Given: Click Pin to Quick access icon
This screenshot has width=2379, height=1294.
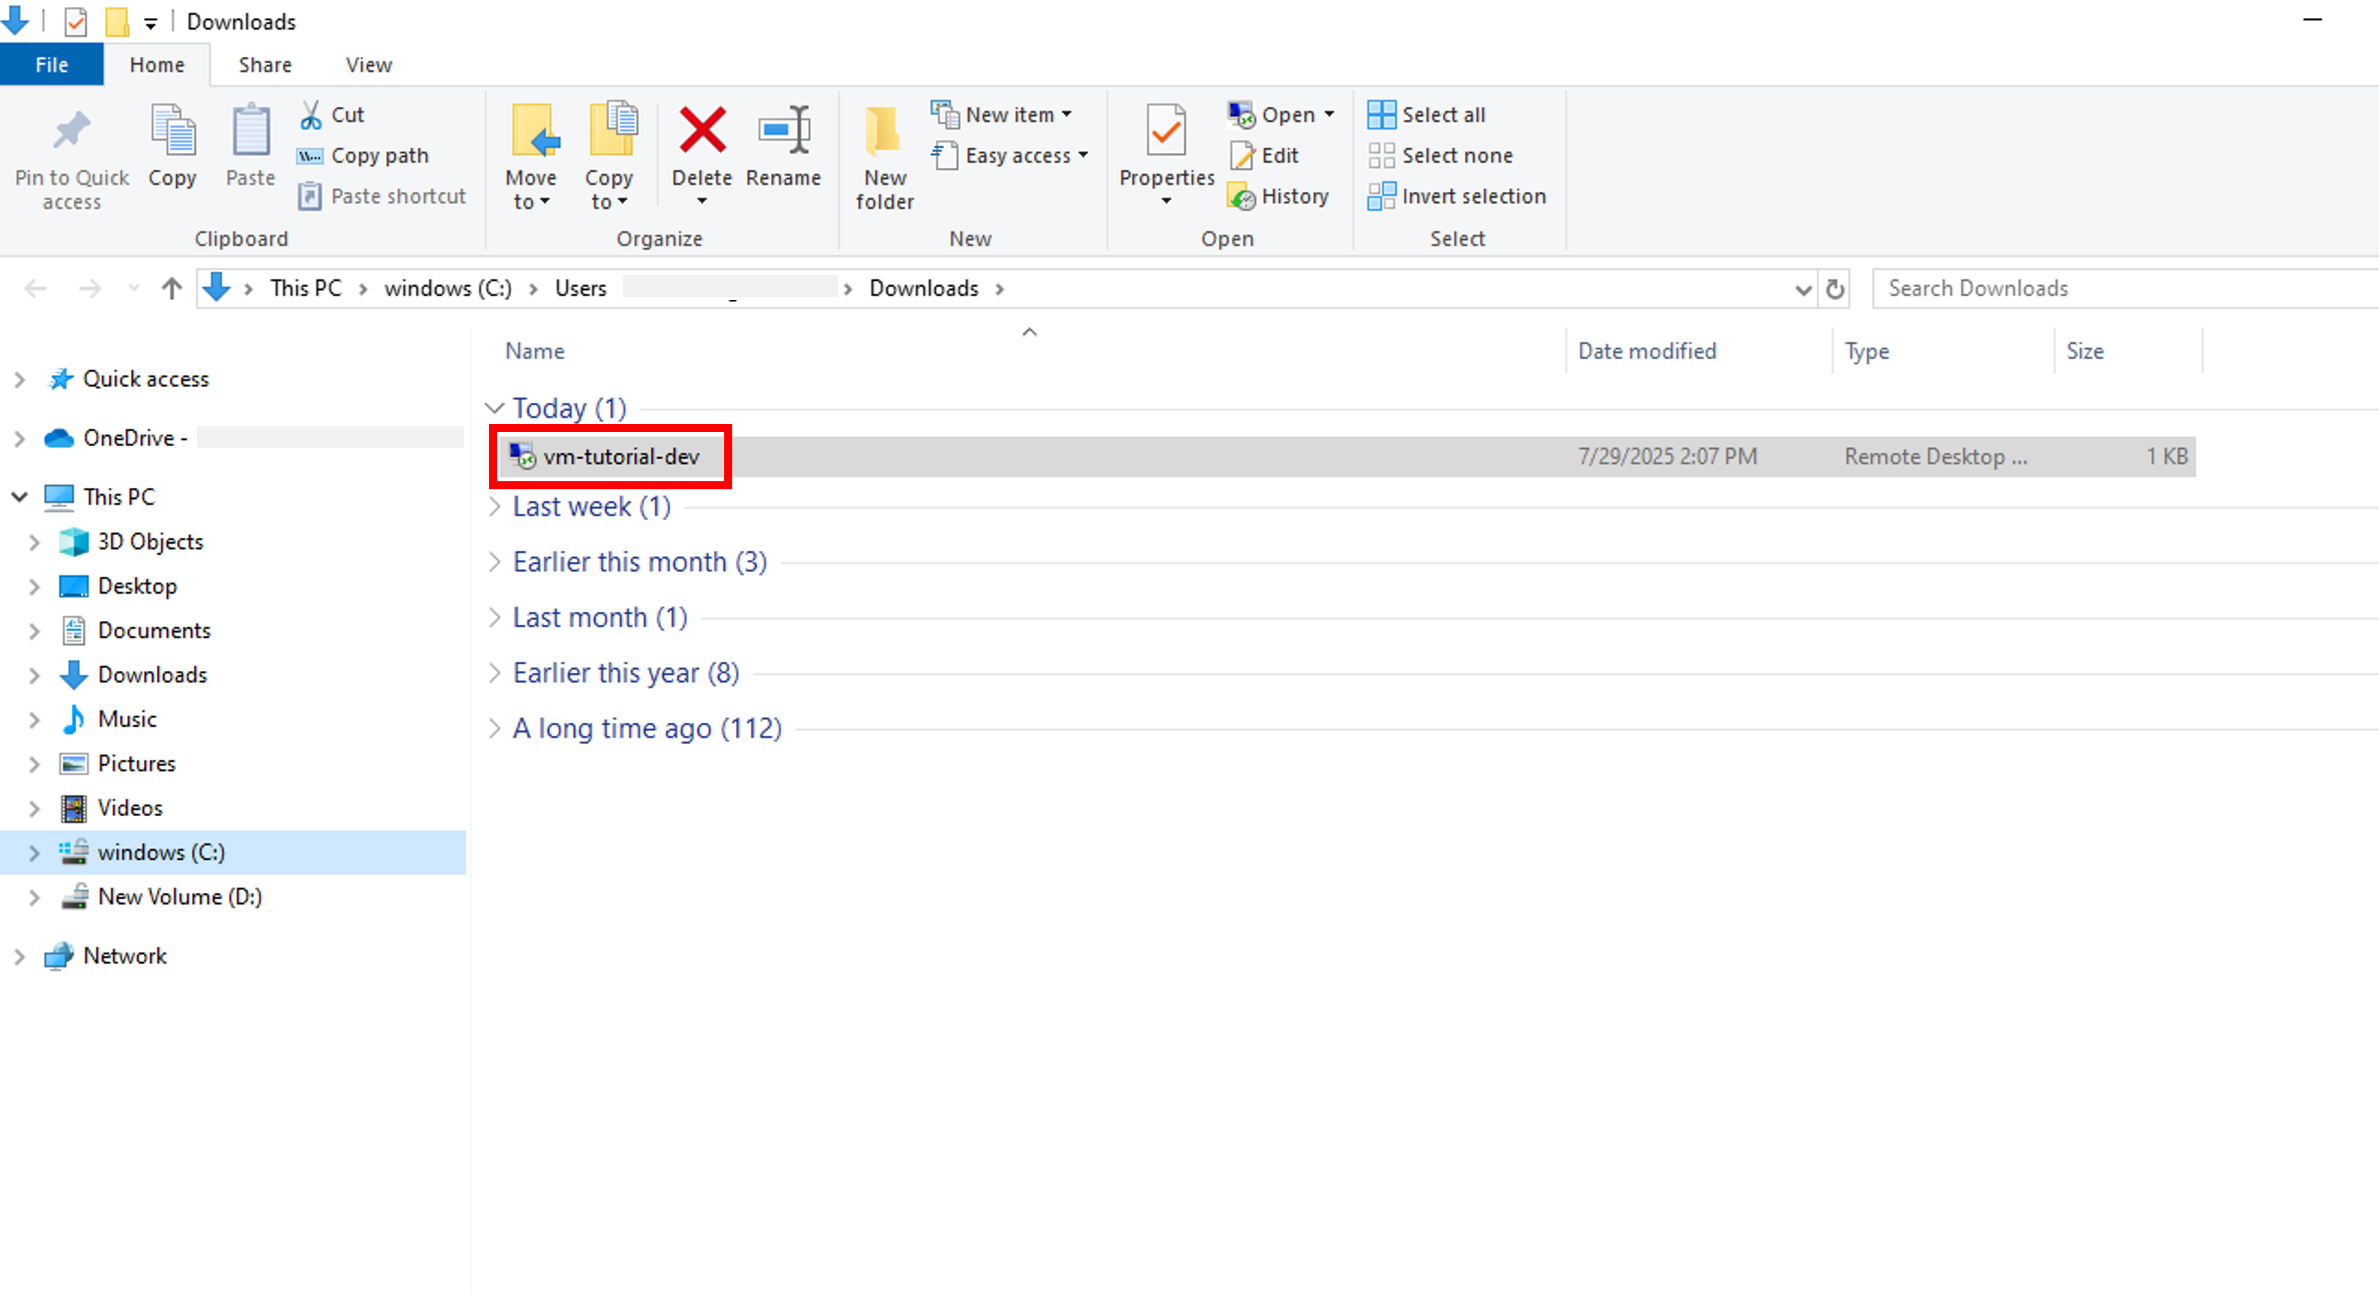Looking at the screenshot, I should [71, 130].
